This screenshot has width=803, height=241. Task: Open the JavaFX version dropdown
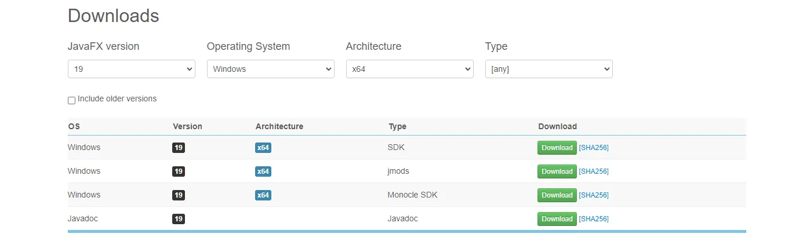click(132, 69)
